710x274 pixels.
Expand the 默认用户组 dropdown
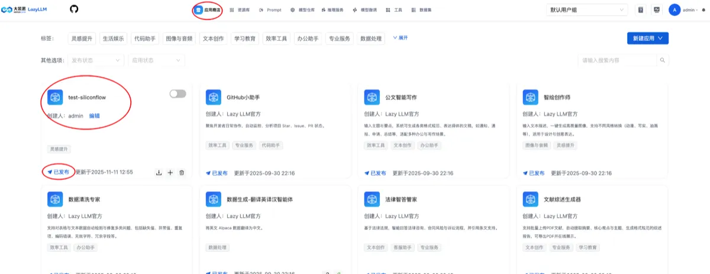tap(587, 9)
